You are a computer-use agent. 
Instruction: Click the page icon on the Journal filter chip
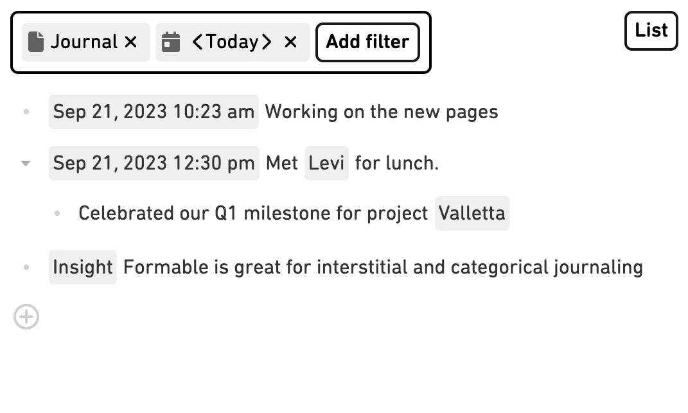(x=35, y=42)
